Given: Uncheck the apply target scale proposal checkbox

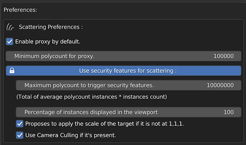Looking at the screenshot, I should (20, 124).
